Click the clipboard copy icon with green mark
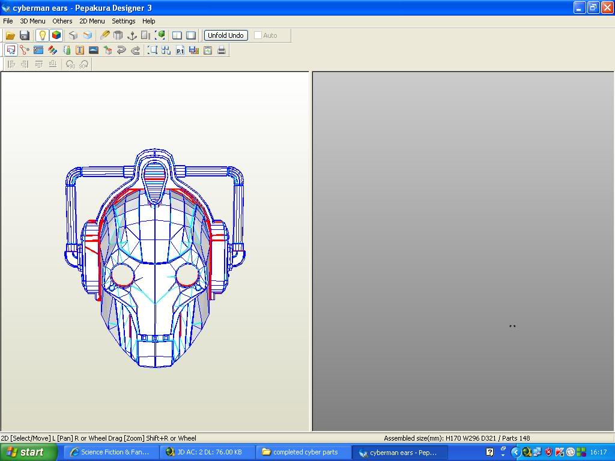 207,50
